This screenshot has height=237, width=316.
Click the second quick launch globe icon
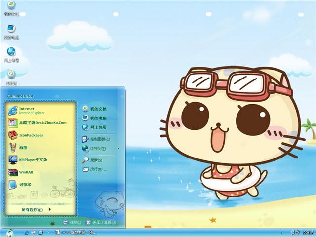click(x=33, y=233)
